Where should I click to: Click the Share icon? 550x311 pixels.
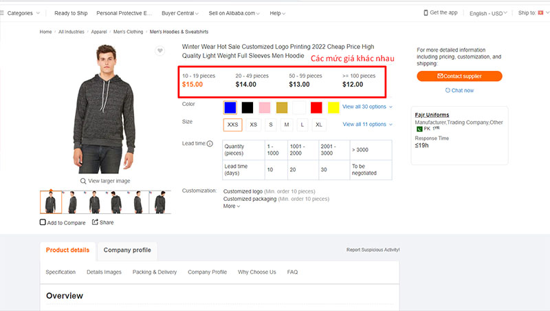coord(96,222)
